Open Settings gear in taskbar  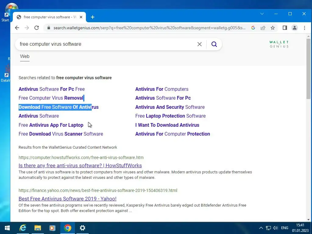coord(82,228)
